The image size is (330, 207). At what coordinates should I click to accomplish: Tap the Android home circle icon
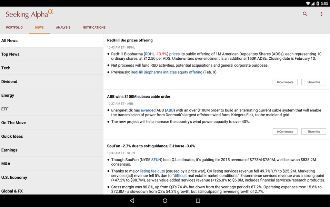point(165,200)
